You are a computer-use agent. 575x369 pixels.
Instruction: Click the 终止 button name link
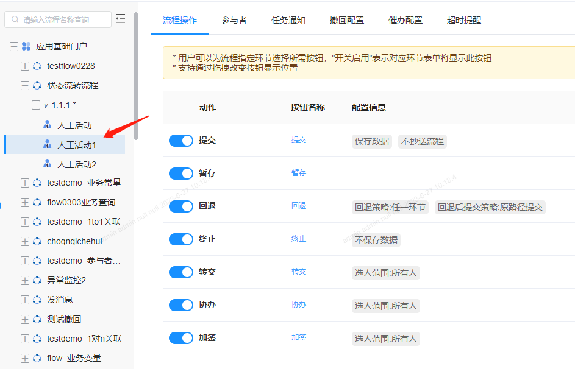[299, 239]
